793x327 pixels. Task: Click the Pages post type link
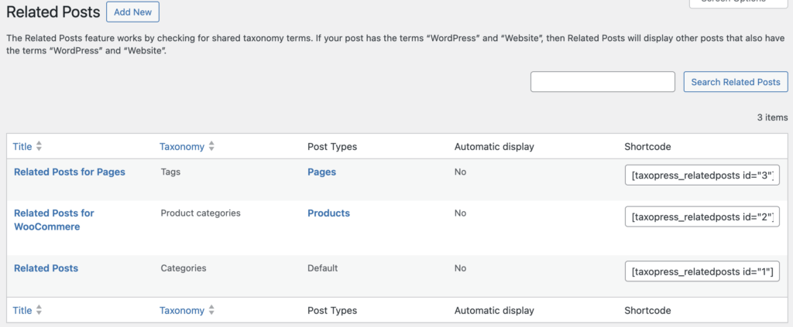point(321,172)
